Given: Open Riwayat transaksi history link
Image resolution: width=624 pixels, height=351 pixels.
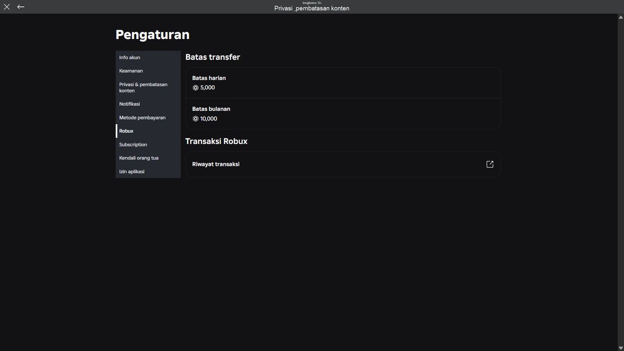Looking at the screenshot, I should tap(343, 164).
